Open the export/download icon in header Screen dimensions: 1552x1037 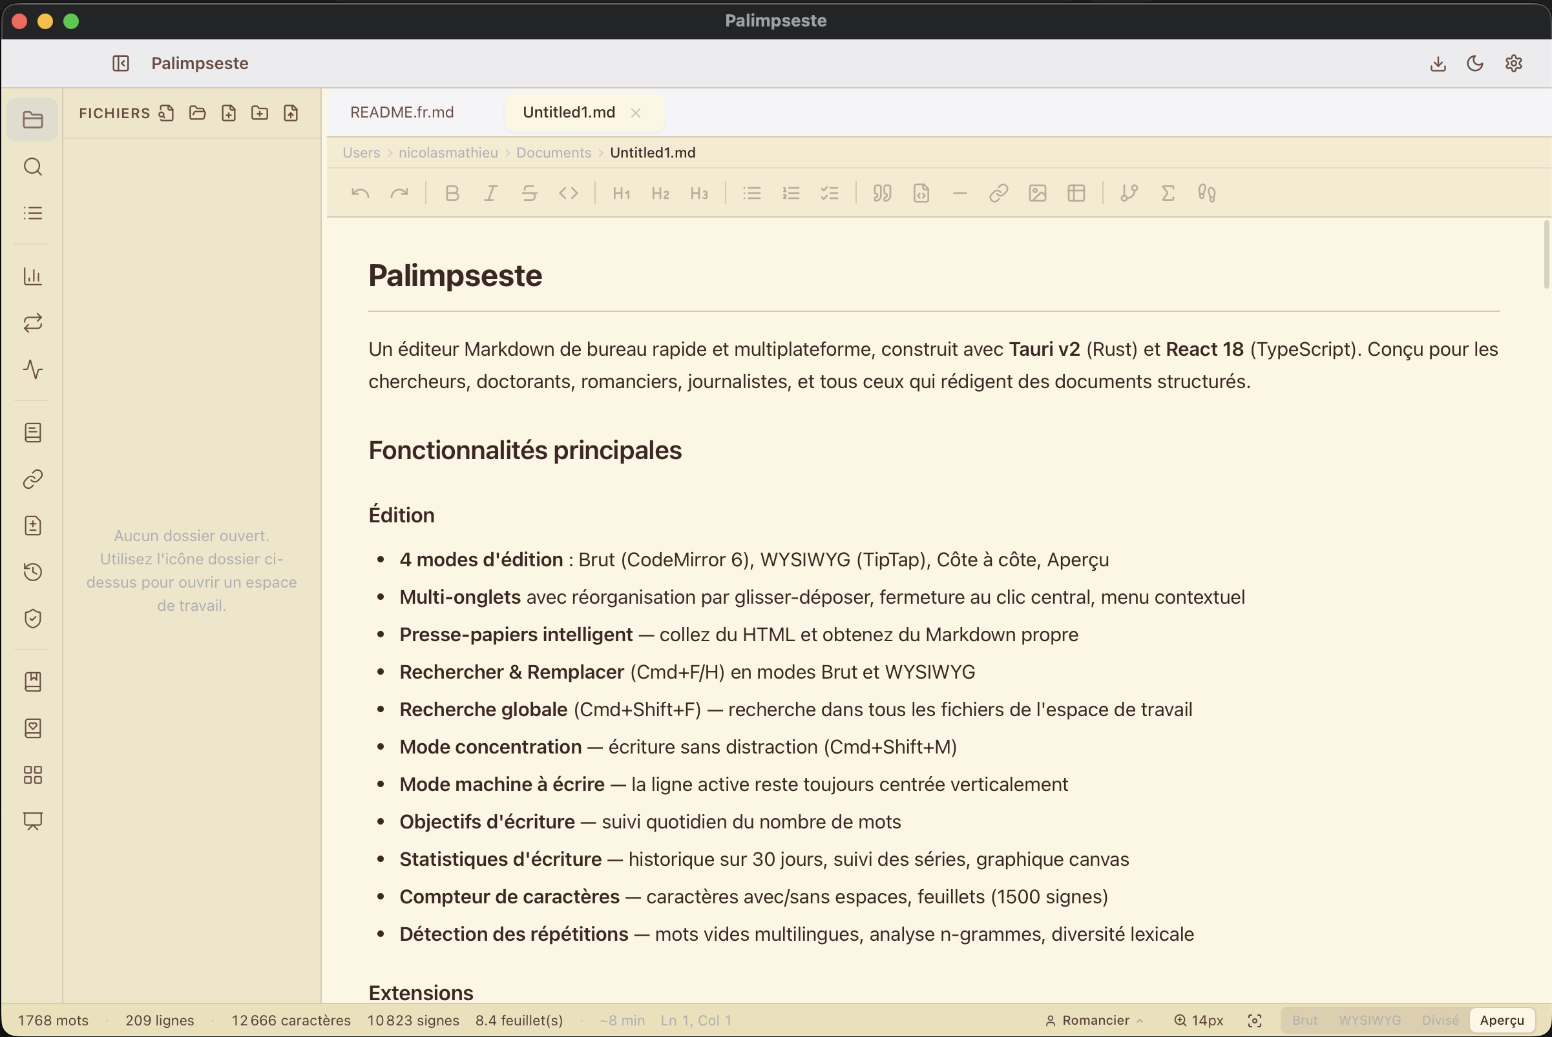pos(1438,63)
